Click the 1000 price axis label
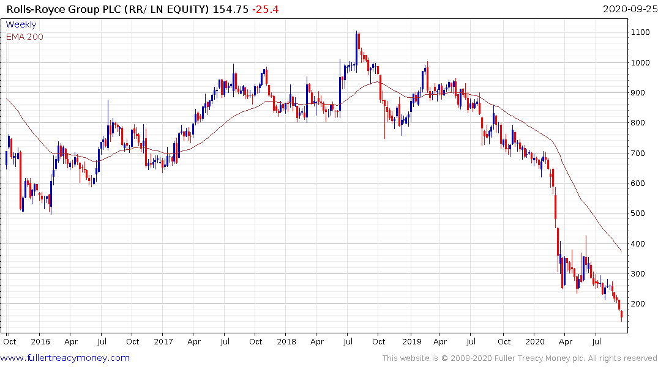Image resolution: width=658 pixels, height=367 pixels. coord(640,63)
